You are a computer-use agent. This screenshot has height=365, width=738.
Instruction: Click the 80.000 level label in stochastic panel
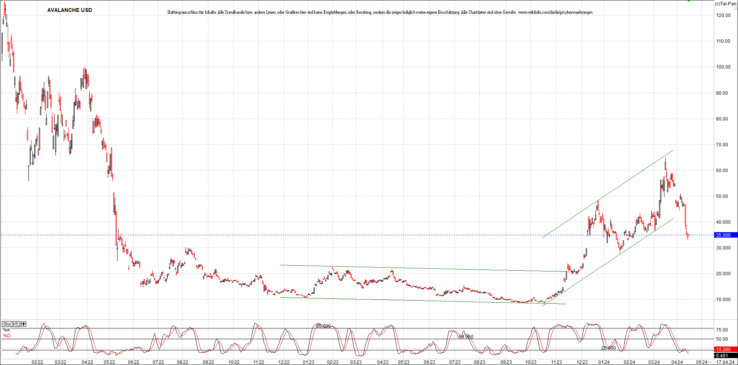tap(324, 326)
